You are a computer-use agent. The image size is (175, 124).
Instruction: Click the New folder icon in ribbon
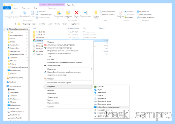96,13
